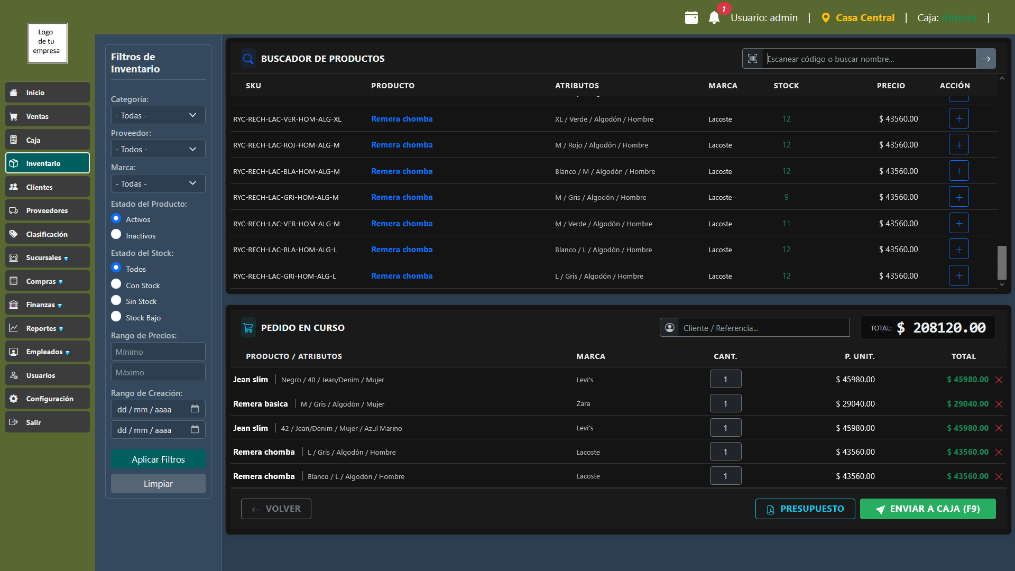
Task: Expand Finanzas sidebar menu
Action: coord(48,305)
